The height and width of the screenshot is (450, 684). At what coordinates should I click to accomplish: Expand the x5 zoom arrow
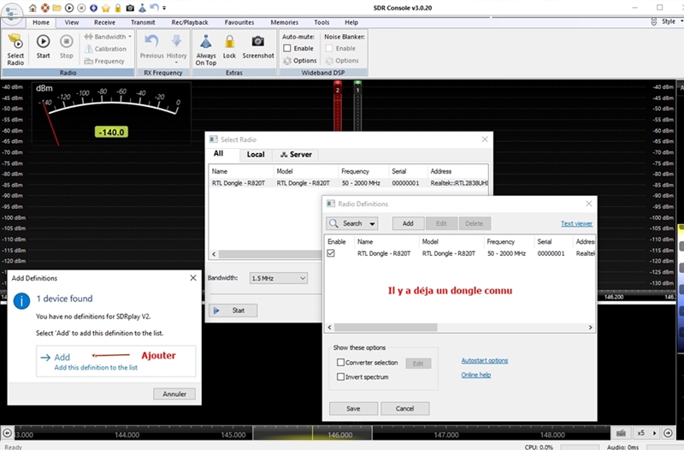click(x=654, y=433)
